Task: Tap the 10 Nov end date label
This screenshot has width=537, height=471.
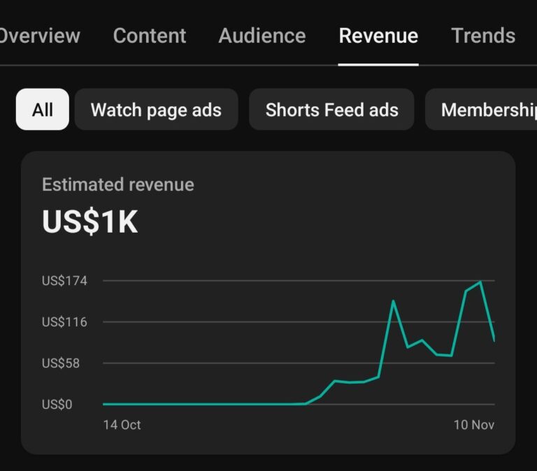Action: point(473,425)
